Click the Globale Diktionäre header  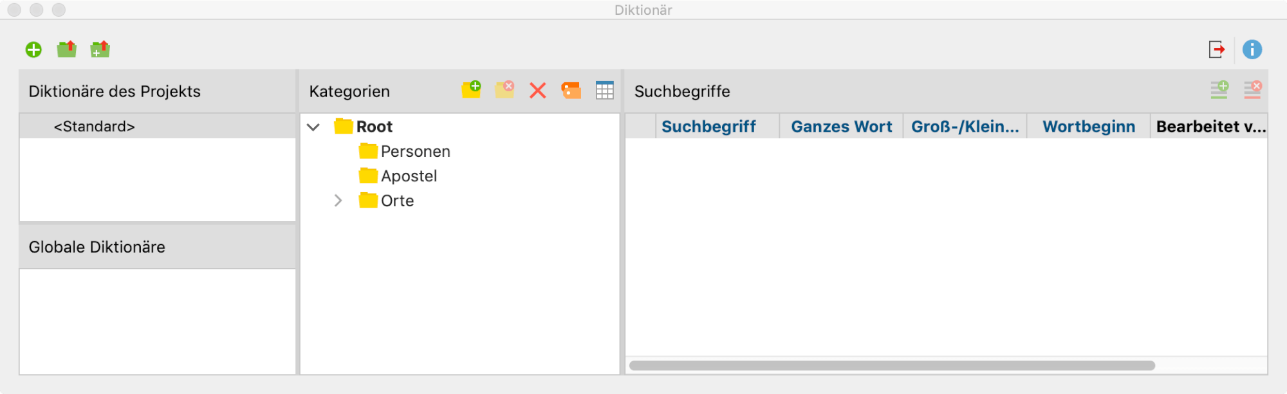(158, 247)
